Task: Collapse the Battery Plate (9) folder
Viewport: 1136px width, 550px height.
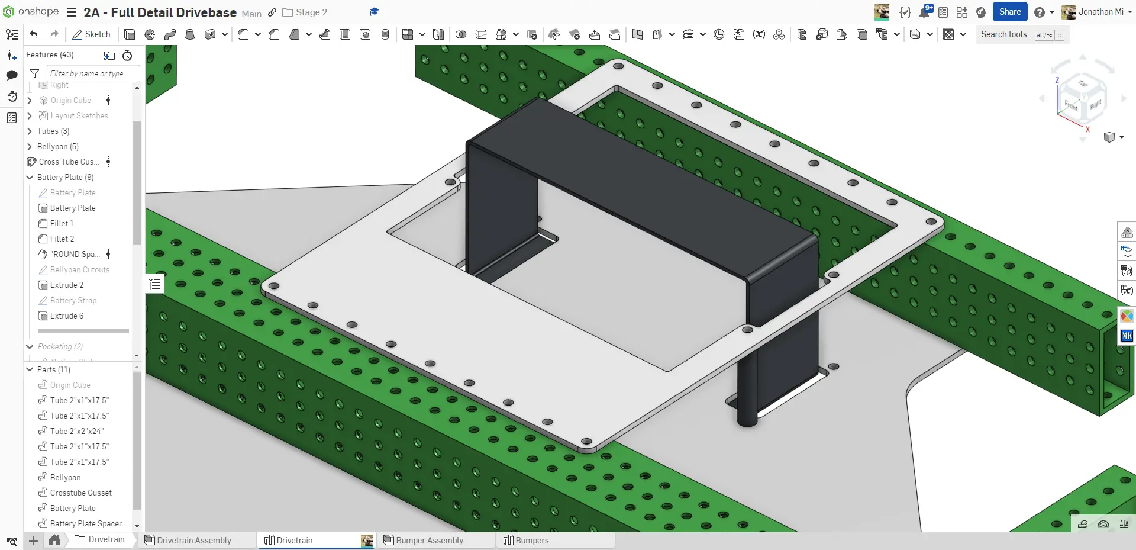Action: tap(30, 178)
